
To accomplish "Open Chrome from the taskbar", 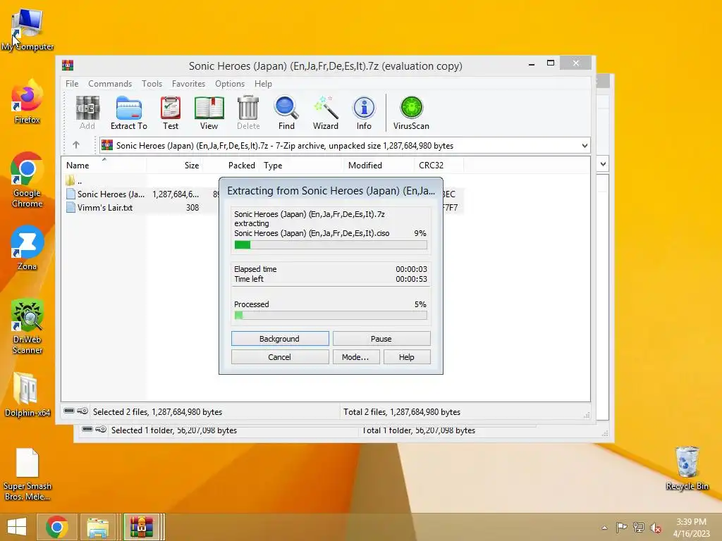I will click(57, 527).
